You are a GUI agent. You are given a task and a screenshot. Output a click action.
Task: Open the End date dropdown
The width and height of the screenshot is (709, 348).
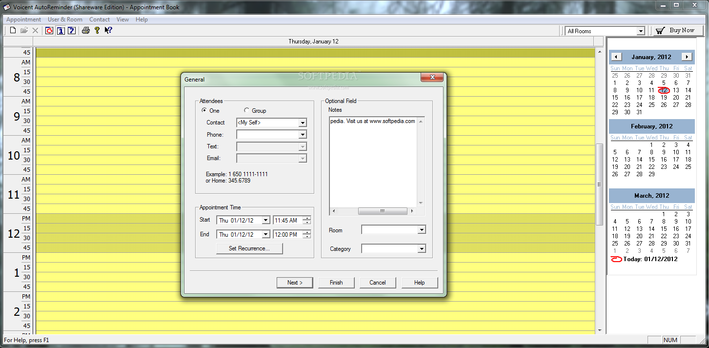tap(266, 235)
